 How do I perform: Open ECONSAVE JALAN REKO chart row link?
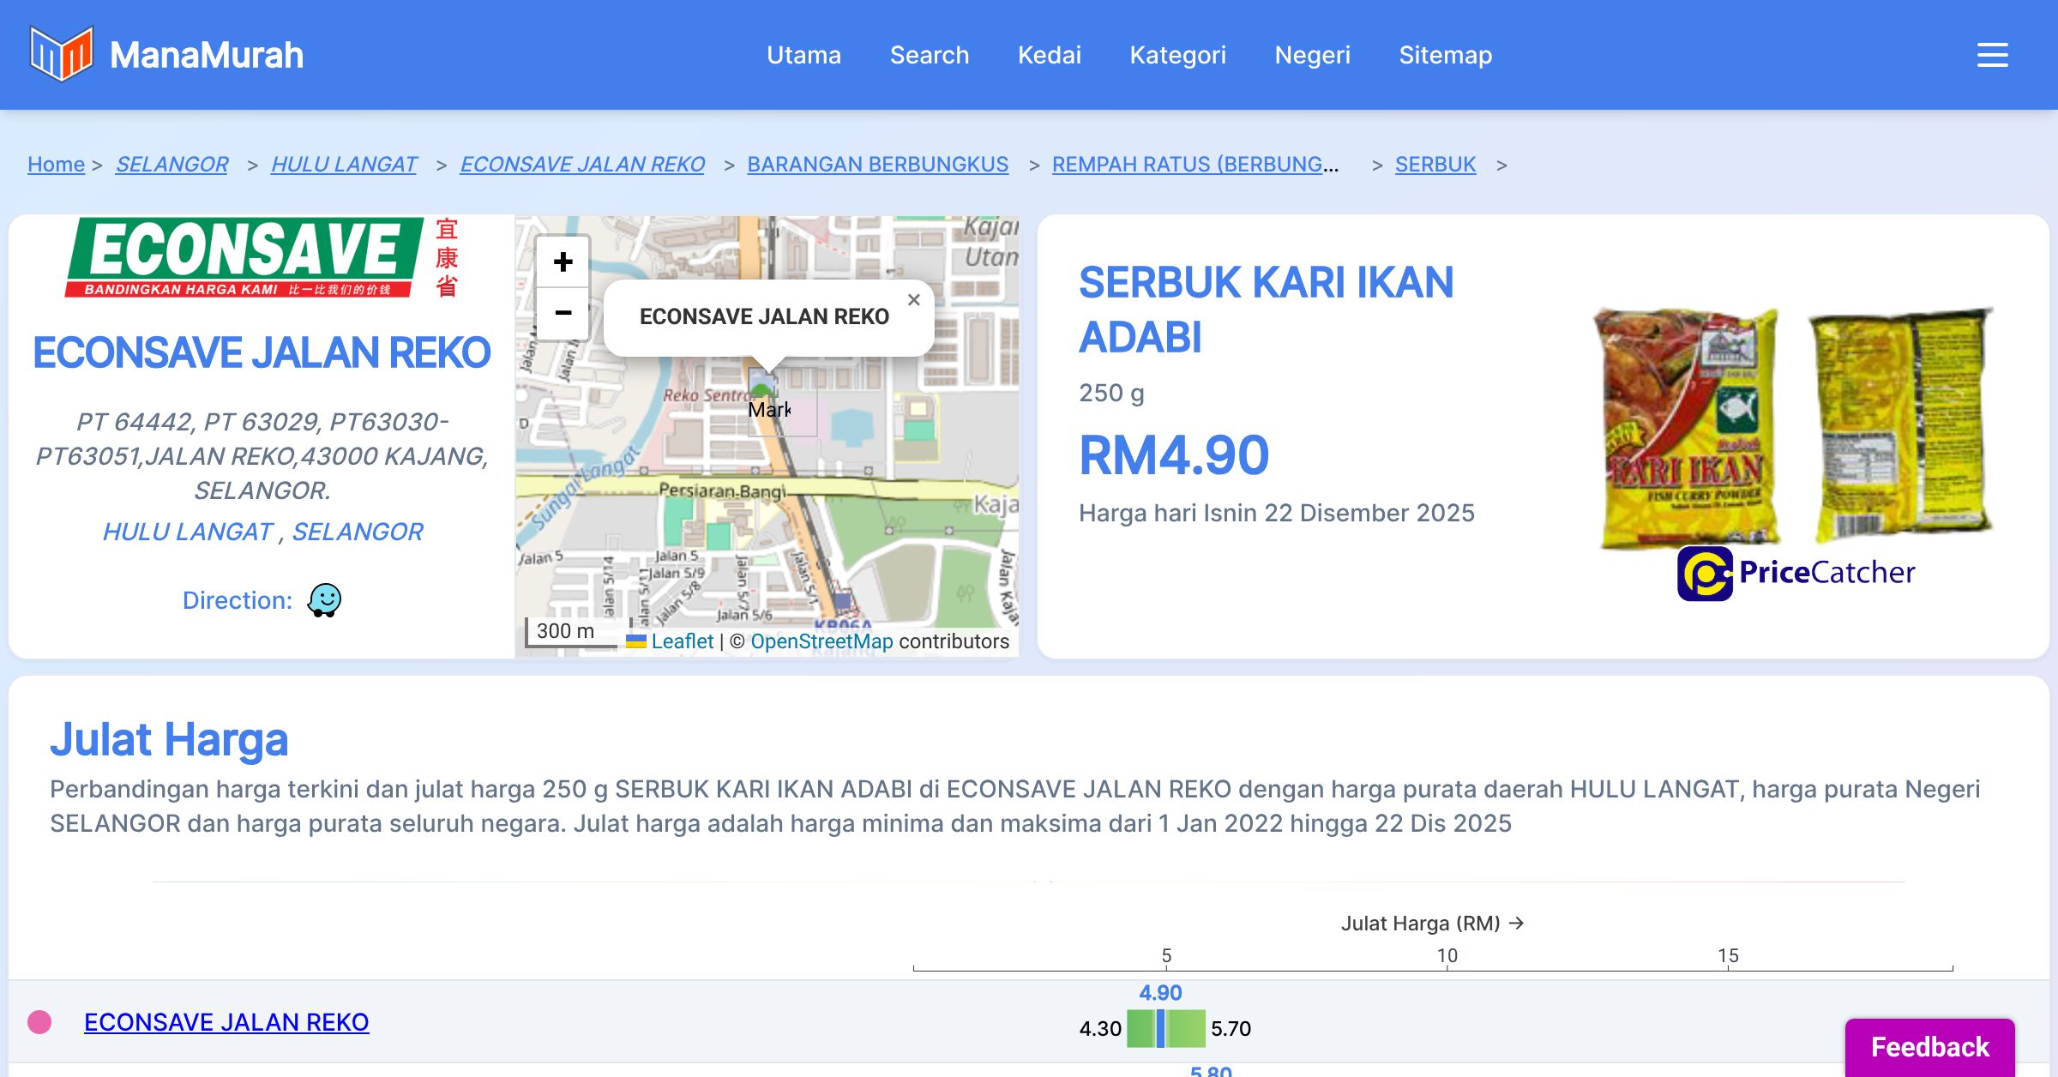(x=226, y=1022)
